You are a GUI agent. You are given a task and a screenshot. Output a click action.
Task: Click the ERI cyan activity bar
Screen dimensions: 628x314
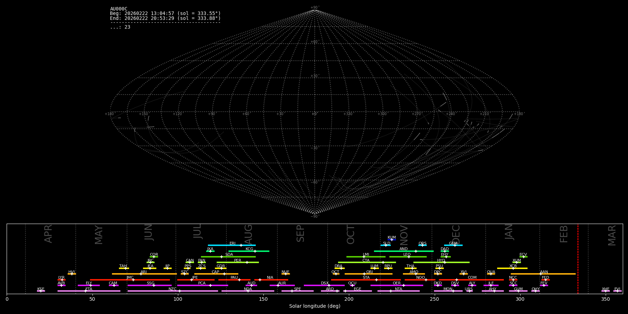click(x=232, y=245)
